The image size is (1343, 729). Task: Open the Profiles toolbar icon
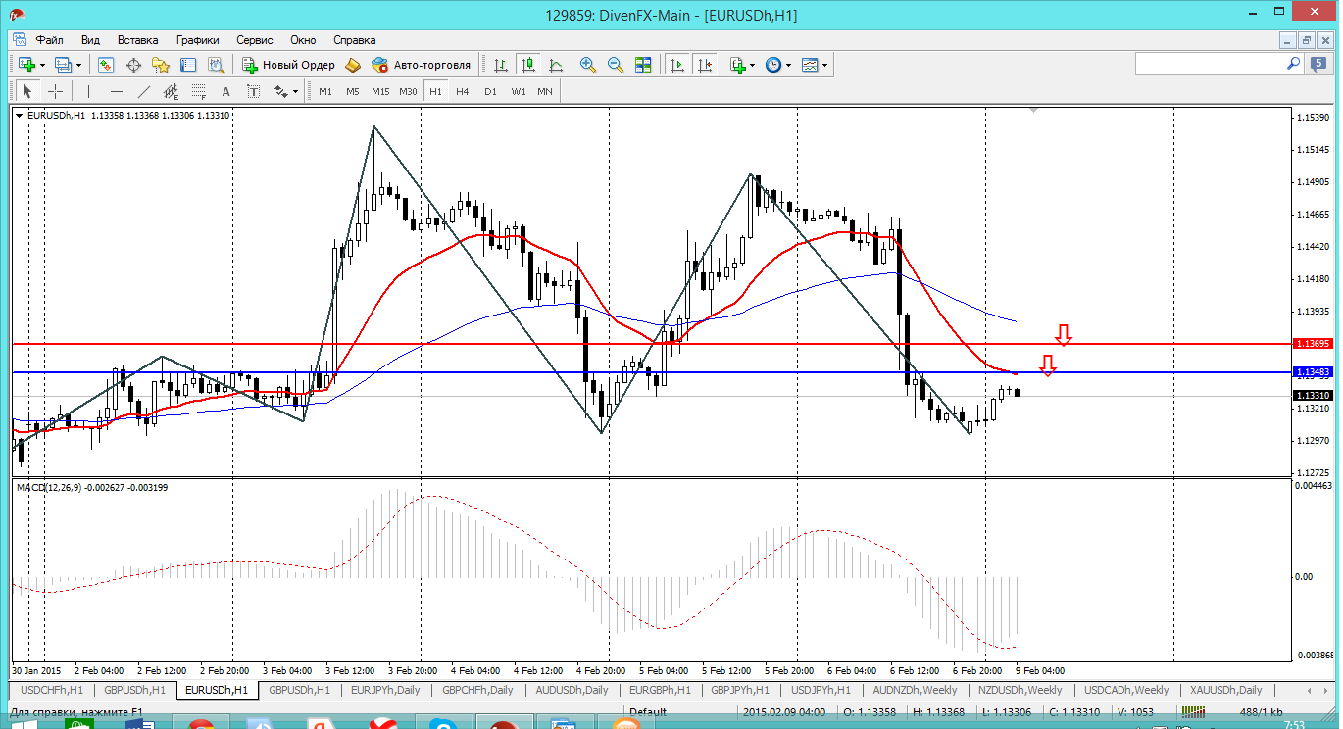point(64,65)
